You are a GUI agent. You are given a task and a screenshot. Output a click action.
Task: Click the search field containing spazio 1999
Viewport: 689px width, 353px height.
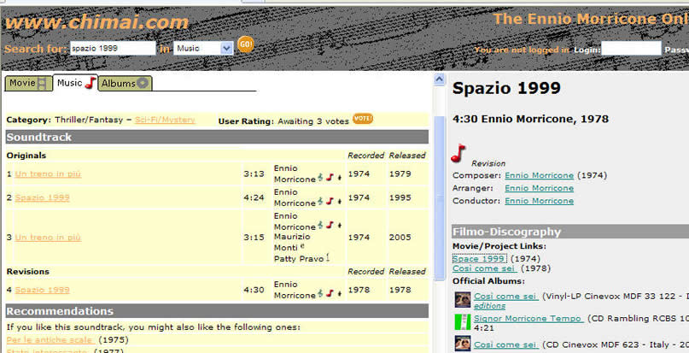point(113,48)
